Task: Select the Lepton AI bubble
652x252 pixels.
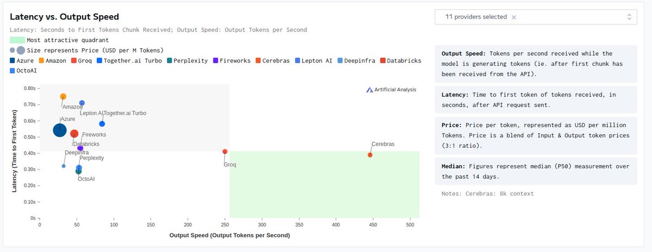Action: coord(82,103)
